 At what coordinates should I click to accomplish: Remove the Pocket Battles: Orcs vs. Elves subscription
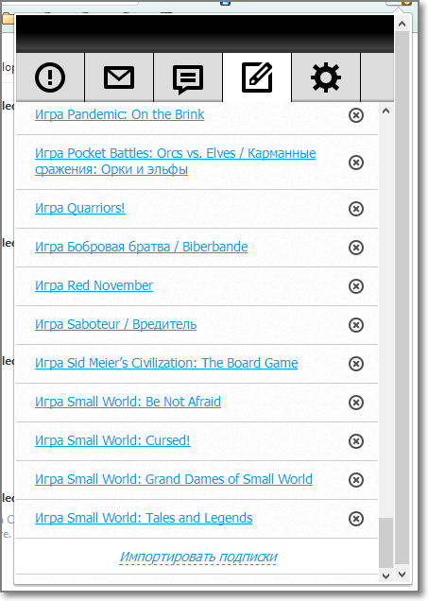[356, 163]
